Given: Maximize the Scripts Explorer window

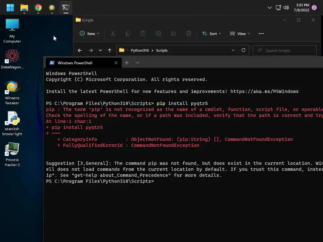Looking at the screenshot, I should tap(299, 20).
